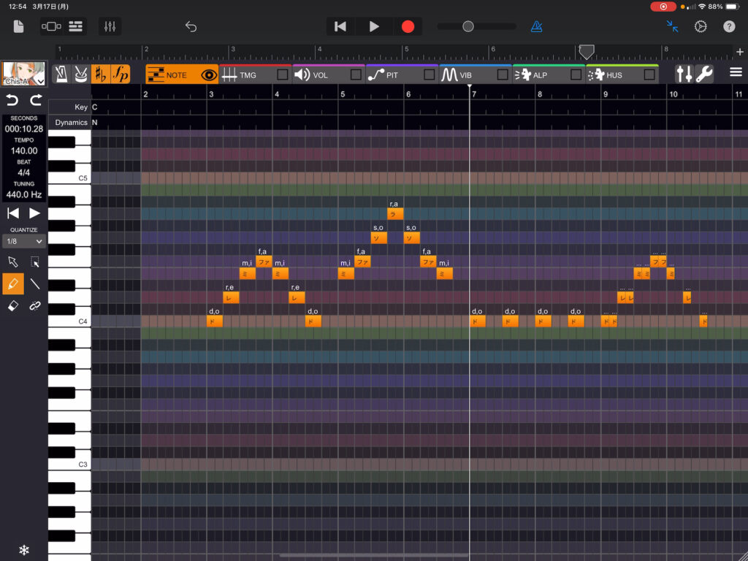Screen dimensions: 748x561
Task: Toggle the tempo metronome track icon
Action: click(x=64, y=74)
